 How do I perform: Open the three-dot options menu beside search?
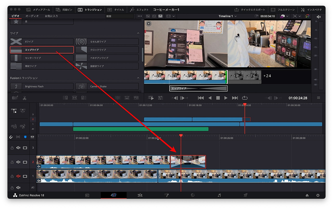click(x=140, y=16)
